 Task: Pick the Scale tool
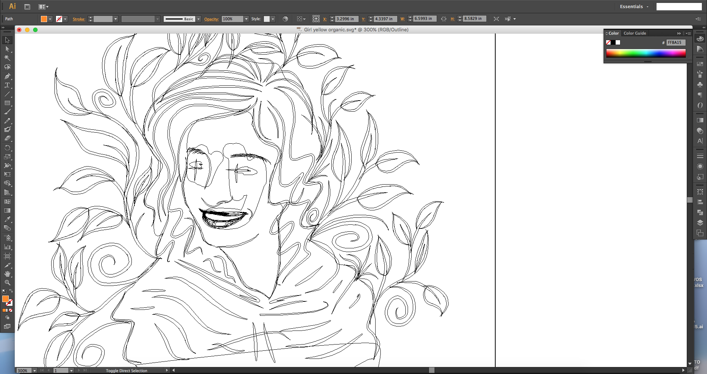pyautogui.click(x=7, y=157)
